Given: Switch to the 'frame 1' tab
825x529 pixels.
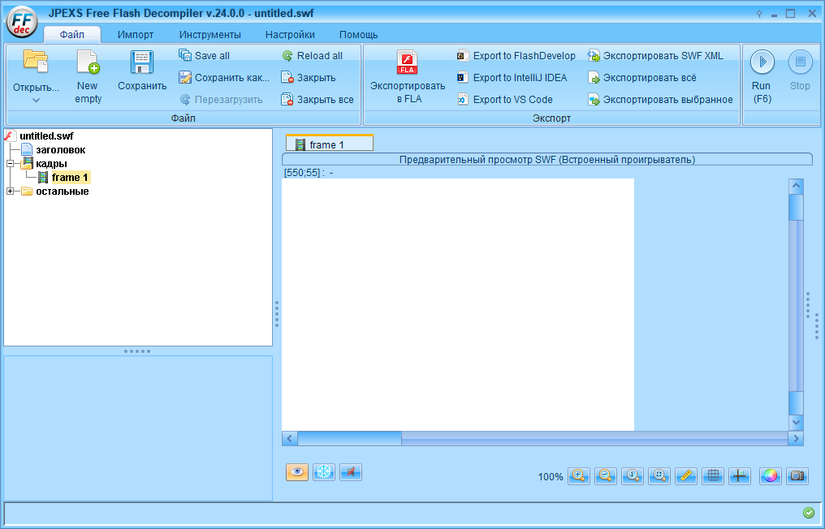Looking at the screenshot, I should pos(329,143).
